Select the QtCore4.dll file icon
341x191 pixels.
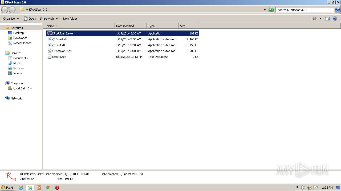(50, 39)
